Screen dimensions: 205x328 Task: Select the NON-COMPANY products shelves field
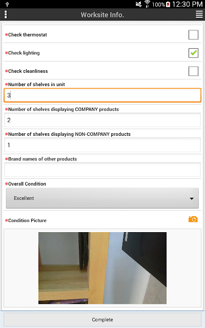tap(102, 145)
